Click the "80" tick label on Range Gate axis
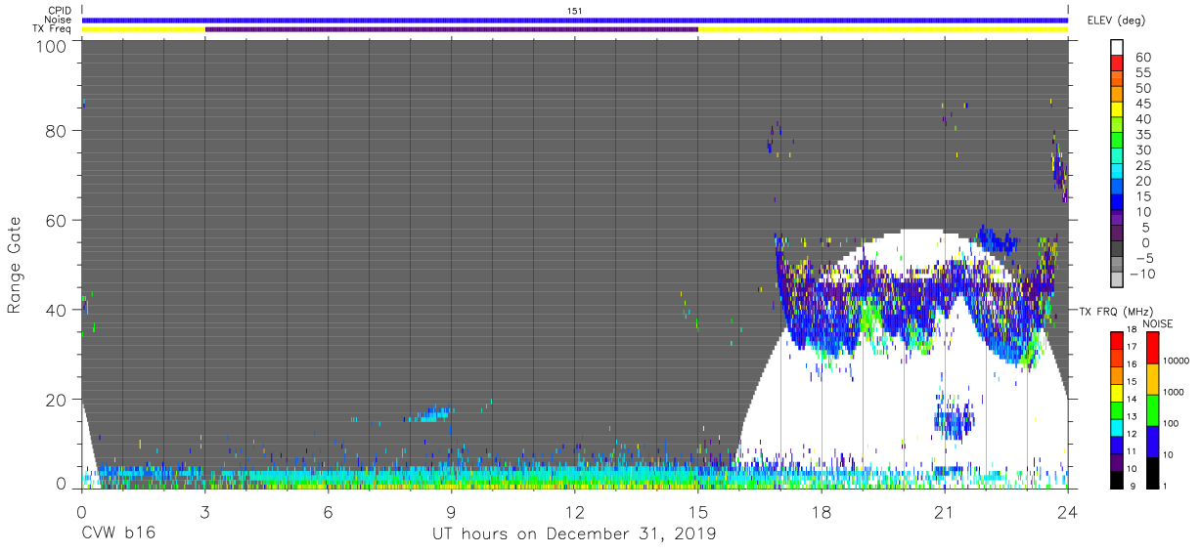This screenshot has height=554, width=1201. point(57,130)
